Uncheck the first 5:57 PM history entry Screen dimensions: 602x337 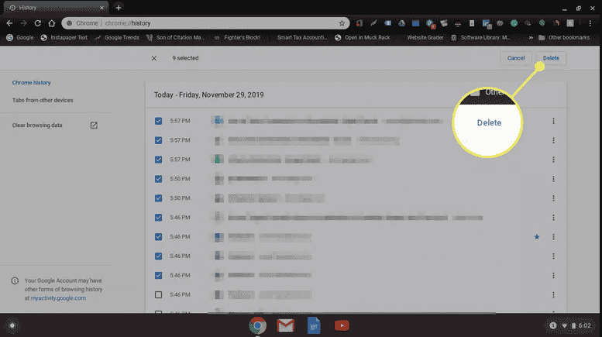pos(158,121)
